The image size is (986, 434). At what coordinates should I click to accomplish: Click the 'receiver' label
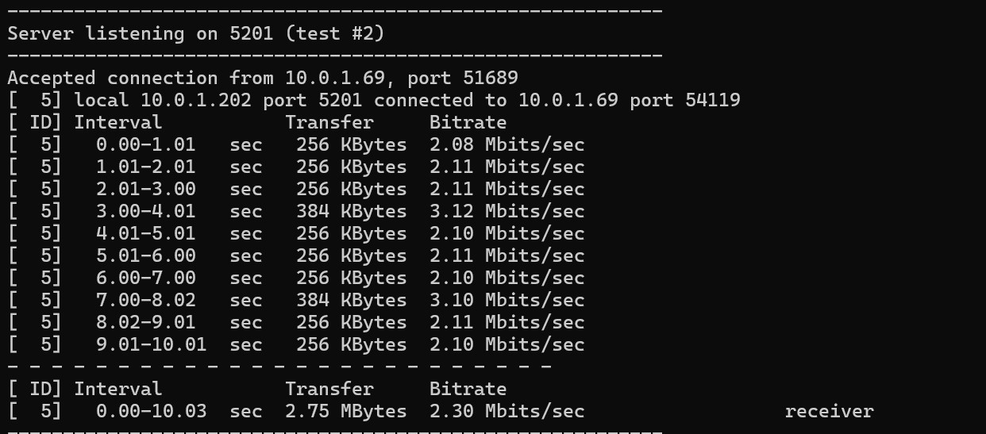click(830, 411)
